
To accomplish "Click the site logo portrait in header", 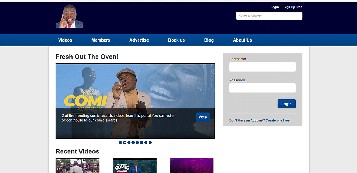I will [69, 16].
